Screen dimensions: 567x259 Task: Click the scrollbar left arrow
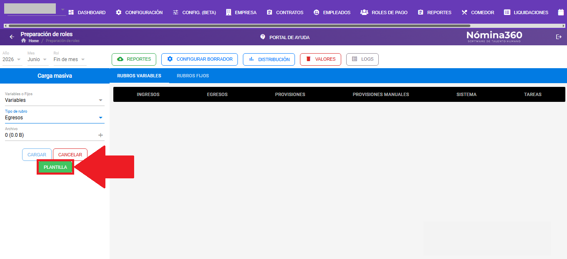pos(5,26)
